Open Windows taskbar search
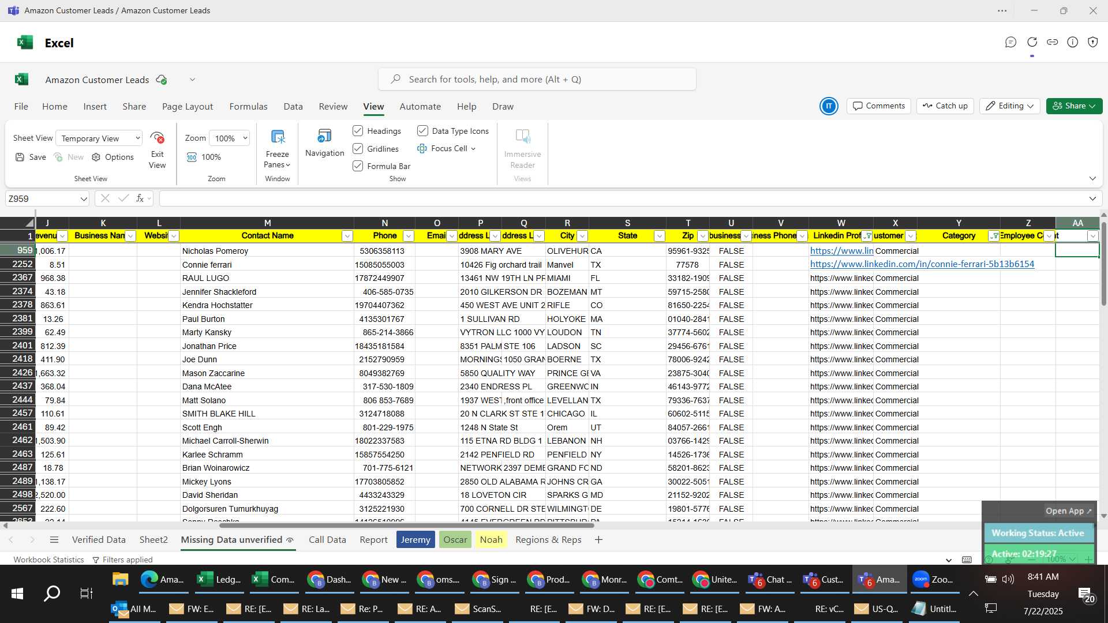Screen dimensions: 1108x623 (52, 593)
